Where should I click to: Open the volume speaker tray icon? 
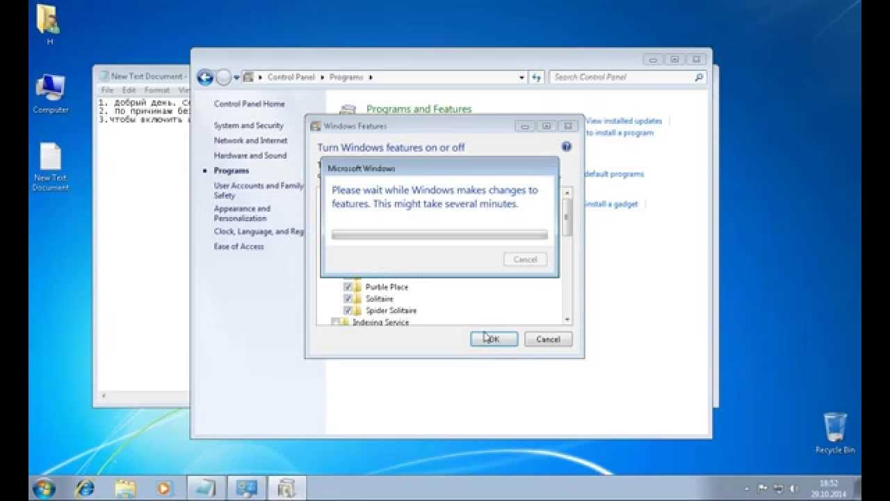[793, 488]
